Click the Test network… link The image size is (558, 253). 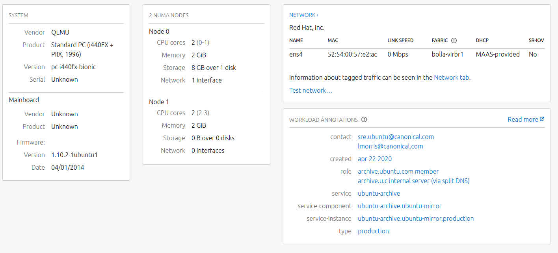pyautogui.click(x=311, y=90)
